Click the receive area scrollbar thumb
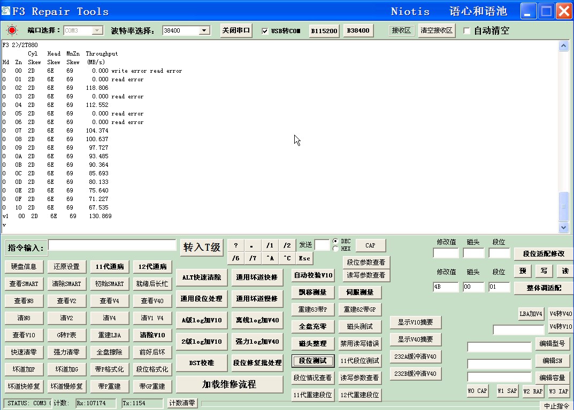Screen dimensions: 574x410 pos(563,206)
